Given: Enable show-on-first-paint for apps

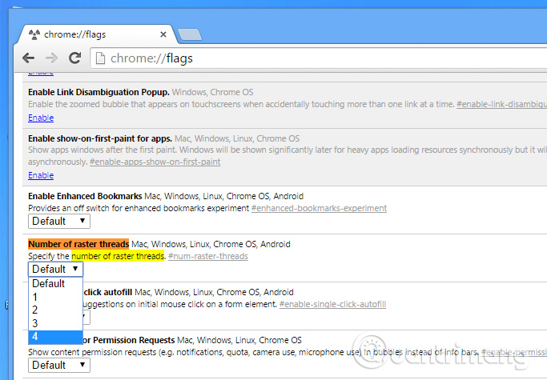Looking at the screenshot, I should pyautogui.click(x=41, y=175).
